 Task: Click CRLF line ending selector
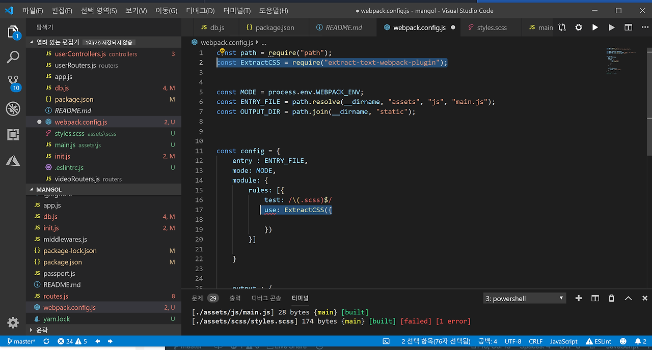(x=536, y=341)
